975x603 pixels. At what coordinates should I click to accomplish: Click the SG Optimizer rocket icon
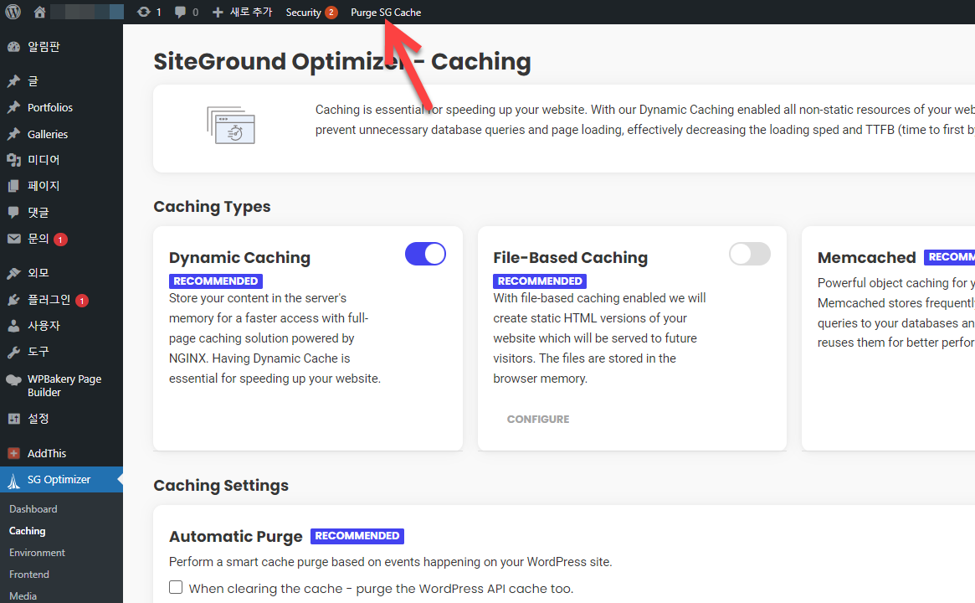[13, 481]
